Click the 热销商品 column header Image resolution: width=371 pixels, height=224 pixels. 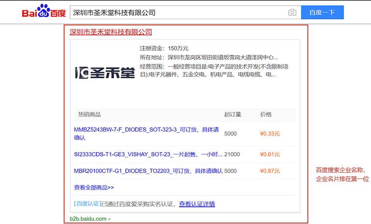pyautogui.click(x=90, y=114)
